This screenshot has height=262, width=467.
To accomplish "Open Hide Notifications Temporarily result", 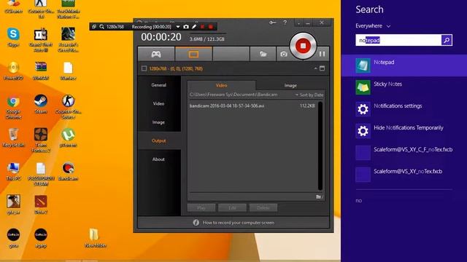I will pyautogui.click(x=404, y=131).
